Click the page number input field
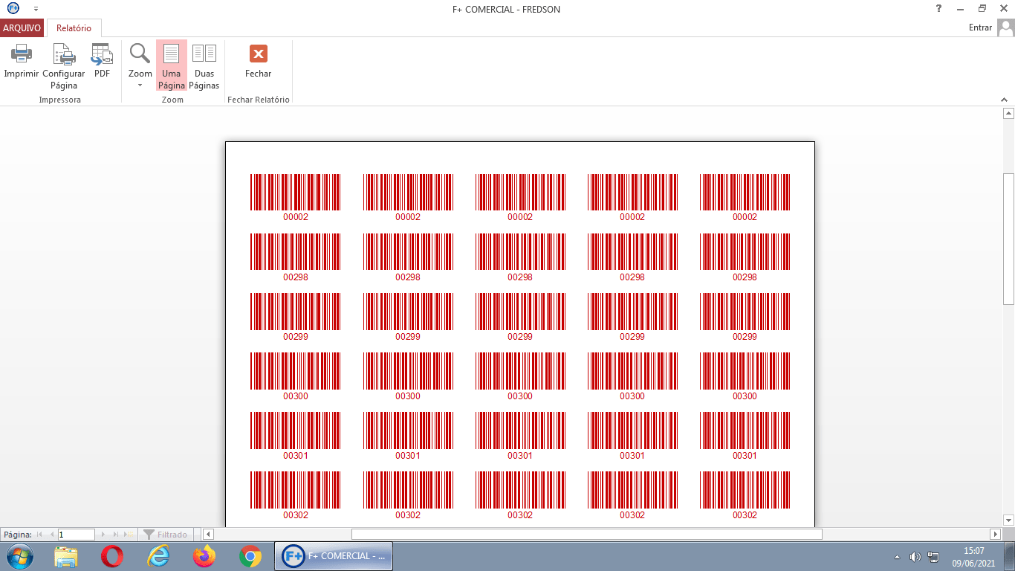Image resolution: width=1015 pixels, height=571 pixels. (77, 535)
